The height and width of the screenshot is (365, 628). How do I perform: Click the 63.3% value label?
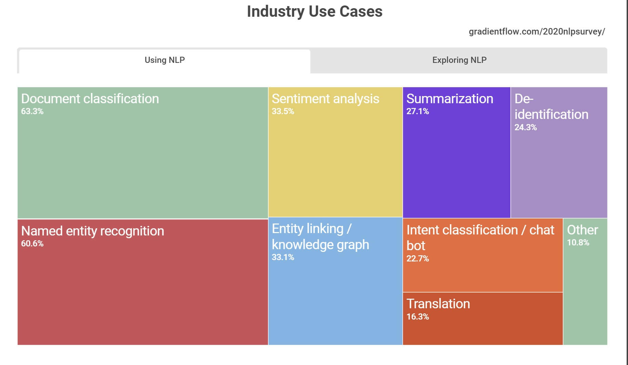tap(32, 111)
